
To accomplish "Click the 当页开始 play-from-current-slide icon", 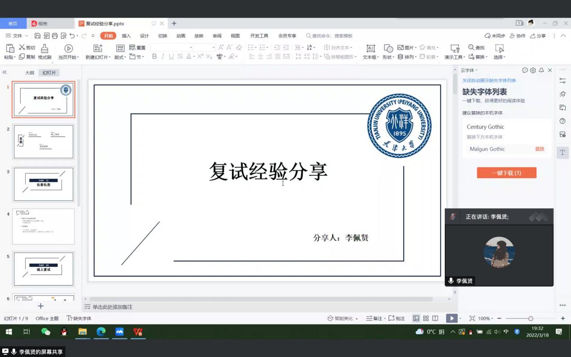I will [x=69, y=48].
